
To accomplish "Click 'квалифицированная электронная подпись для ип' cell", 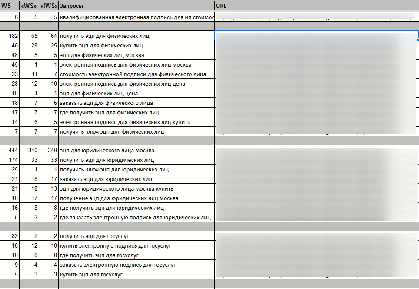I will point(136,17).
